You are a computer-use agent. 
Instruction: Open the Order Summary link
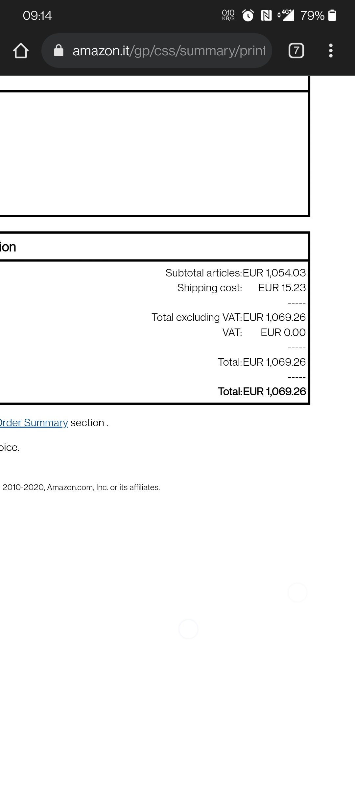click(x=34, y=423)
